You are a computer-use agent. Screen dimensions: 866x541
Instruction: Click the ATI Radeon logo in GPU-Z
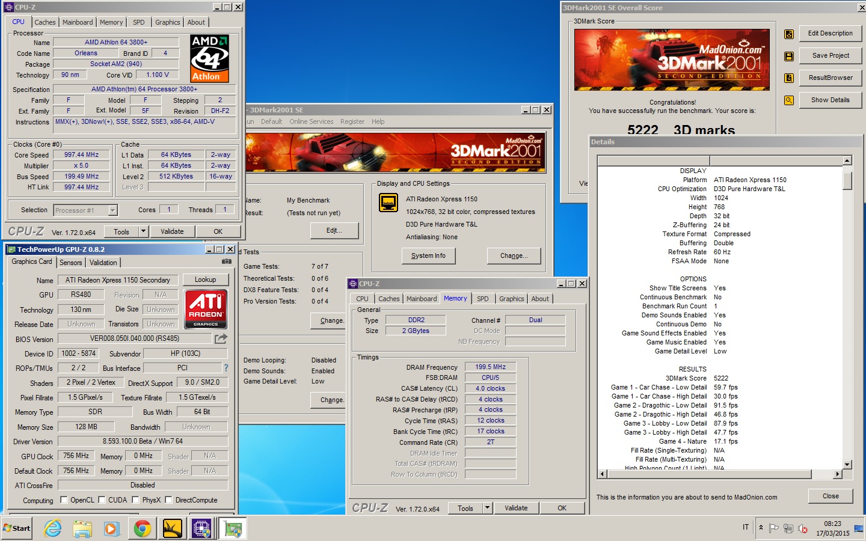[206, 309]
